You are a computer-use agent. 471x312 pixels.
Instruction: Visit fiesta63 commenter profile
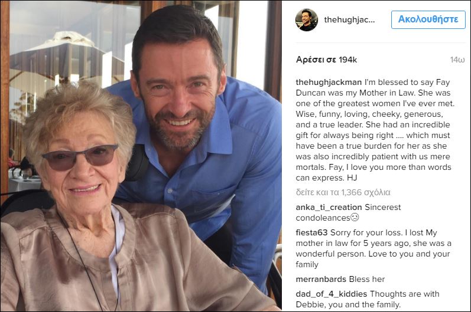[x=311, y=232]
